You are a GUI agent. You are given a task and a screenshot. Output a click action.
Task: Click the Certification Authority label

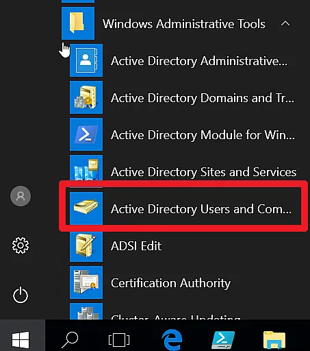170,283
